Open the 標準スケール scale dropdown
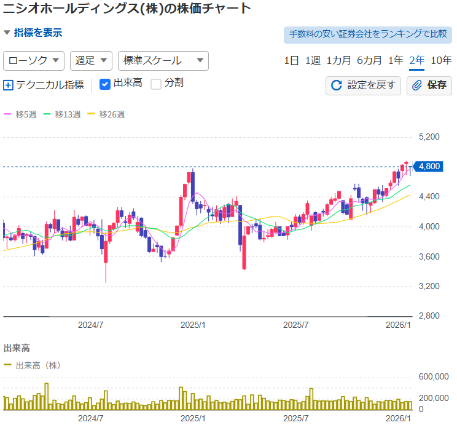Viewport: 457px width, 425px height. click(163, 60)
